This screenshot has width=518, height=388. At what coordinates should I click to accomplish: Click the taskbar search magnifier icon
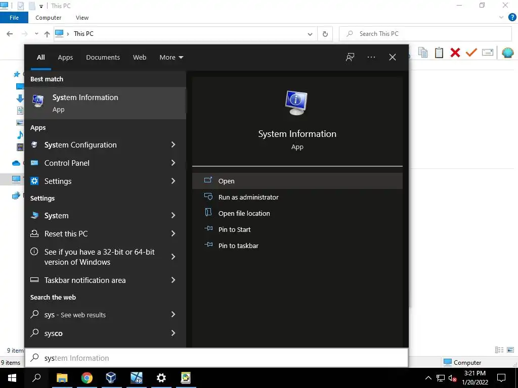point(36,378)
